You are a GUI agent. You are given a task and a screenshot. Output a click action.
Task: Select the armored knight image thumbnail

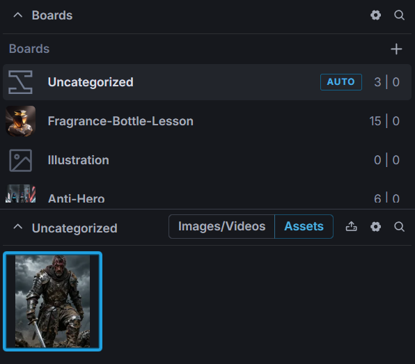pyautogui.click(x=52, y=301)
